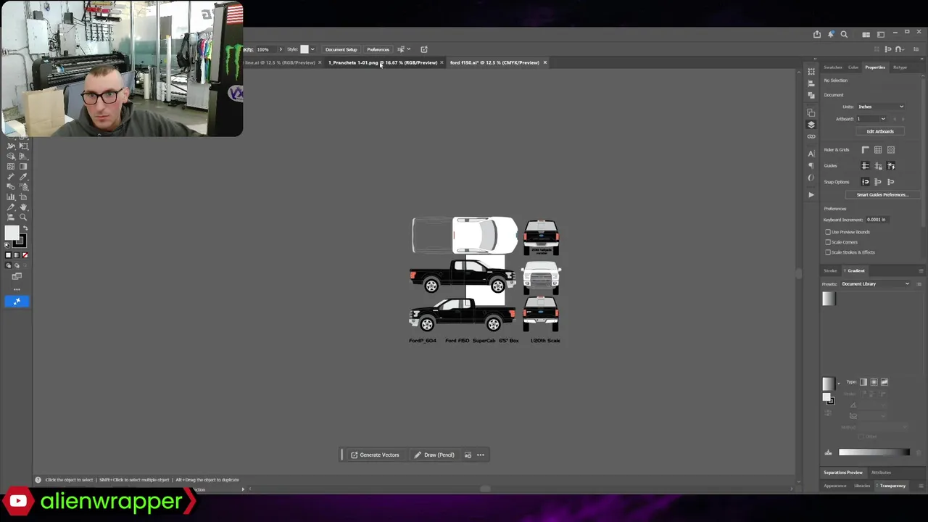Toggle Scale Strokes & Effects checkbox

coord(828,252)
